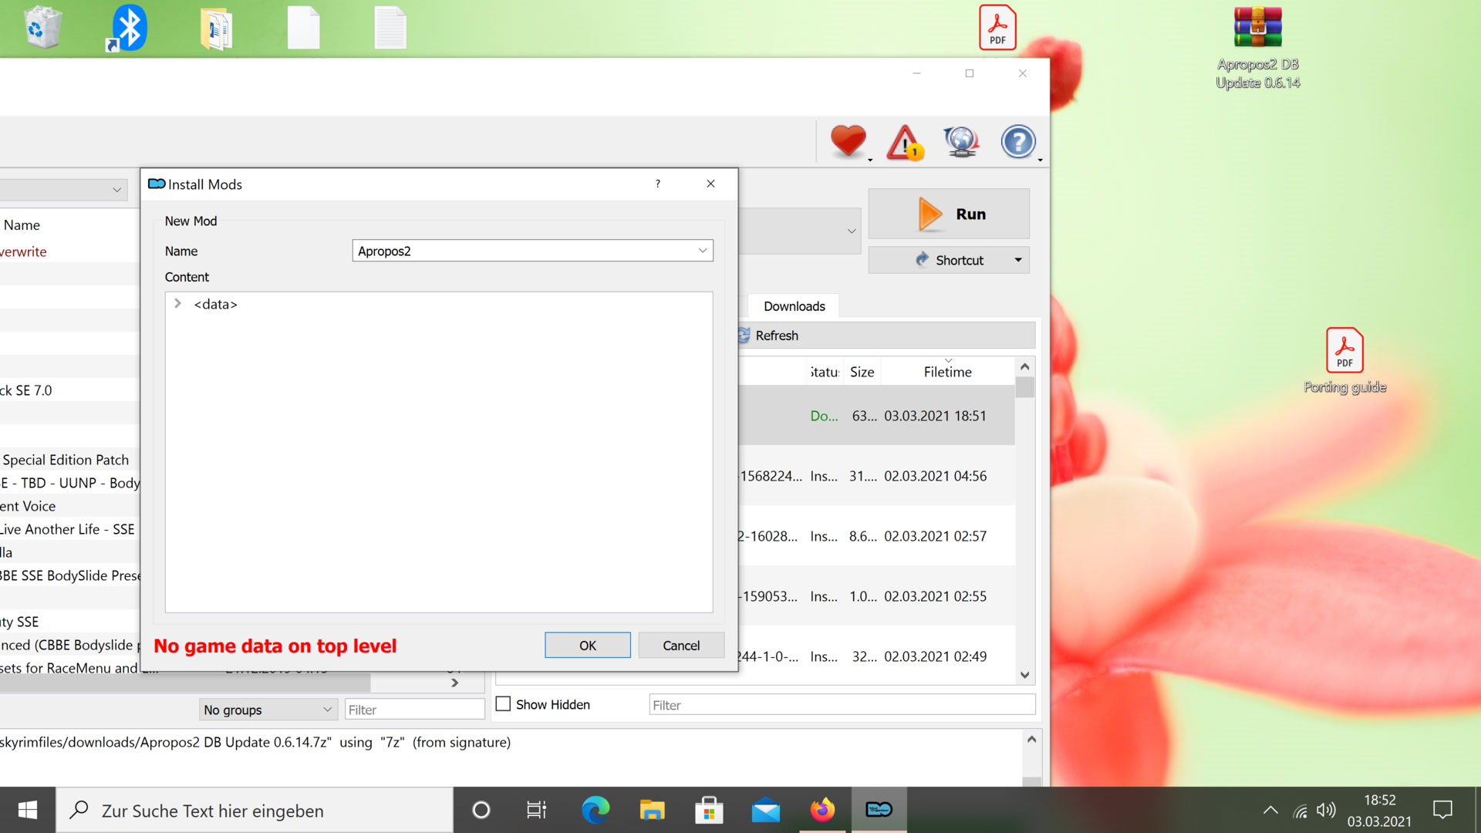The image size is (1481, 833).
Task: Show hidden system tray icons
Action: click(x=1270, y=810)
